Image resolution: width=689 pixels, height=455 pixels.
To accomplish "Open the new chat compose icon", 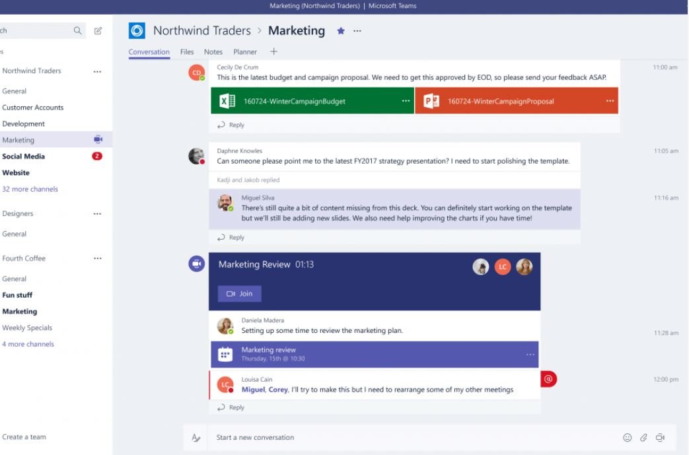I will point(98,30).
